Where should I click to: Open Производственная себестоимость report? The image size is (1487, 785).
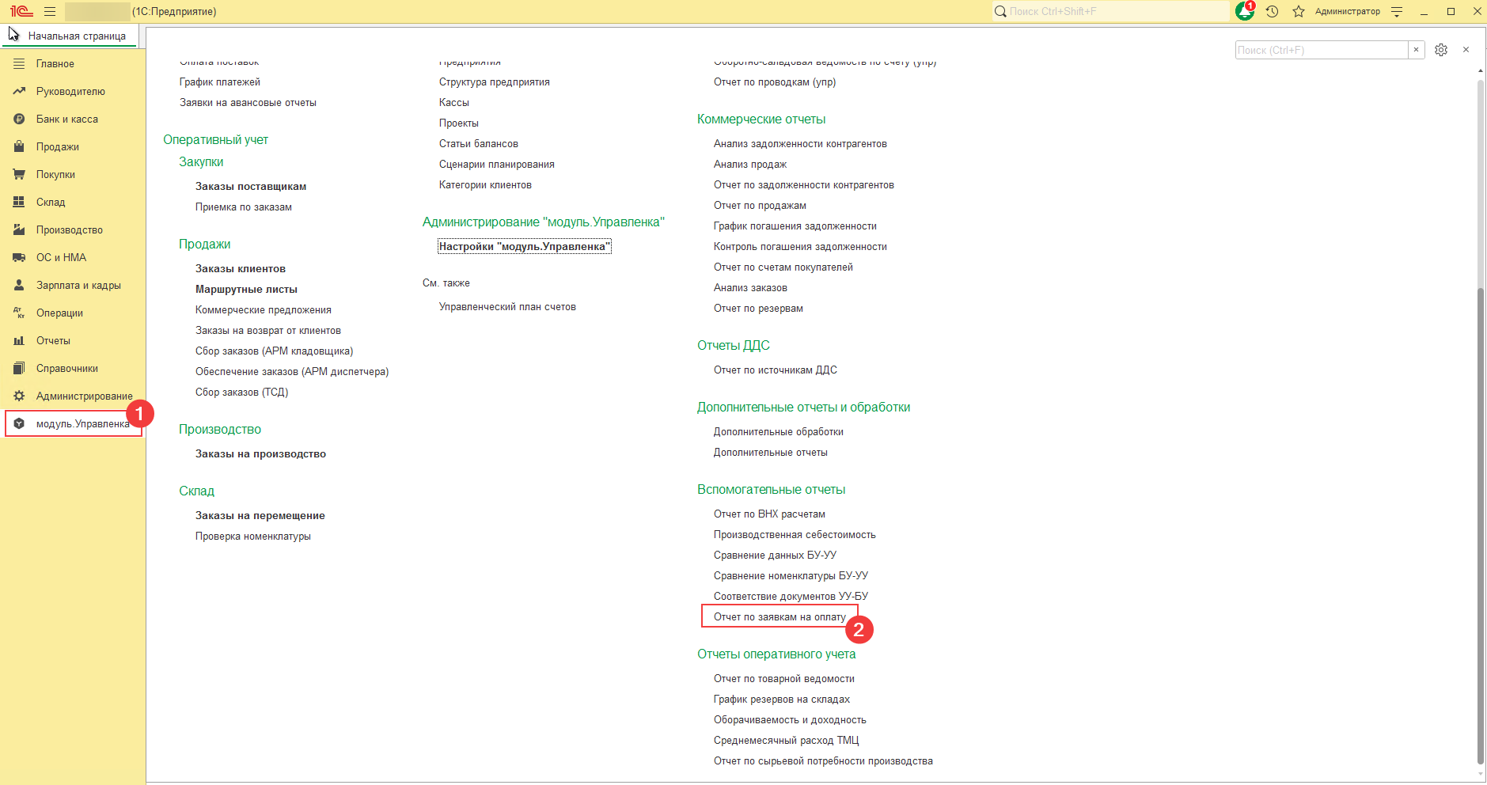(795, 535)
